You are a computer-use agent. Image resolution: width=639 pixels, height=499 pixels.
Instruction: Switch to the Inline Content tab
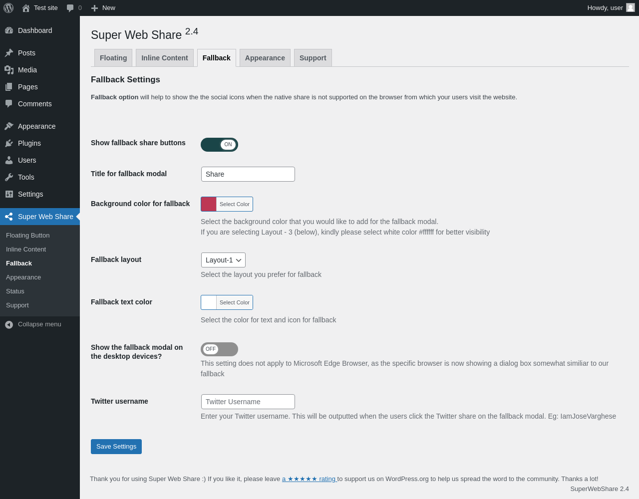point(165,58)
